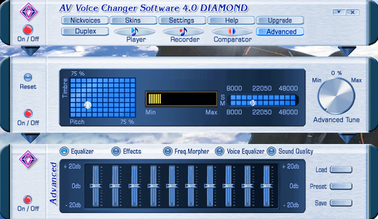Open the Help menu
The width and height of the screenshot is (378, 219).
click(x=231, y=20)
